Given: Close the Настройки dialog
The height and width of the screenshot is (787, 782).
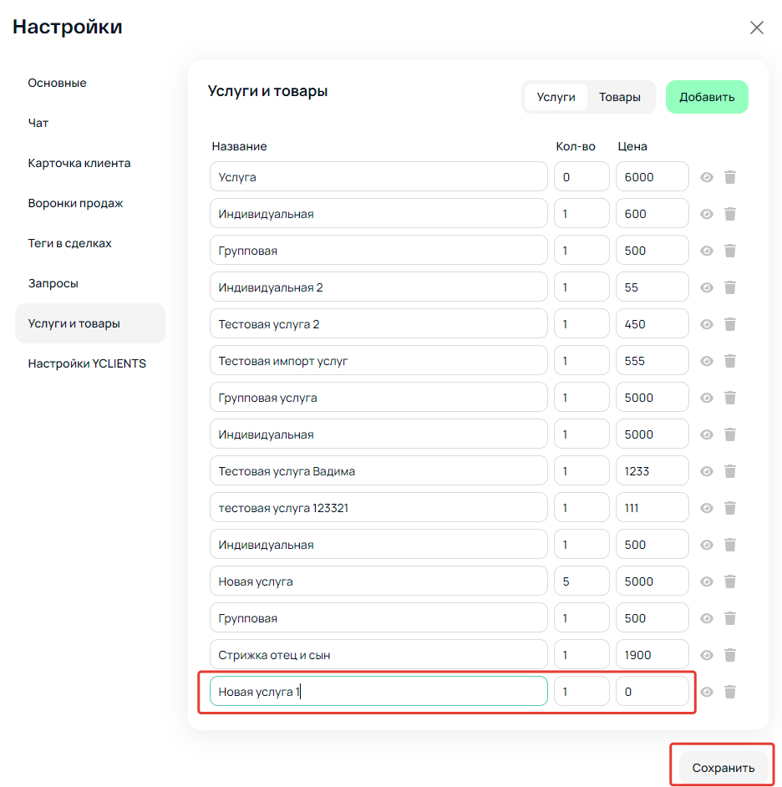Looking at the screenshot, I should (x=756, y=28).
